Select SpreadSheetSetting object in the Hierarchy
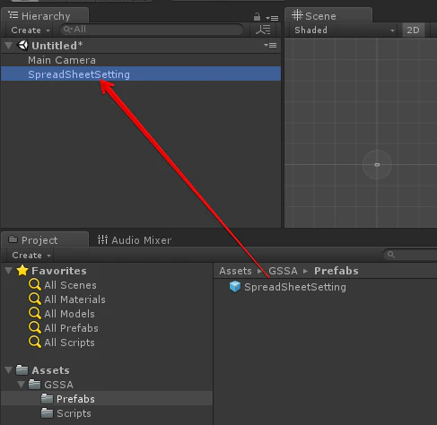Image resolution: width=437 pixels, height=425 pixels. pyautogui.click(x=141, y=74)
